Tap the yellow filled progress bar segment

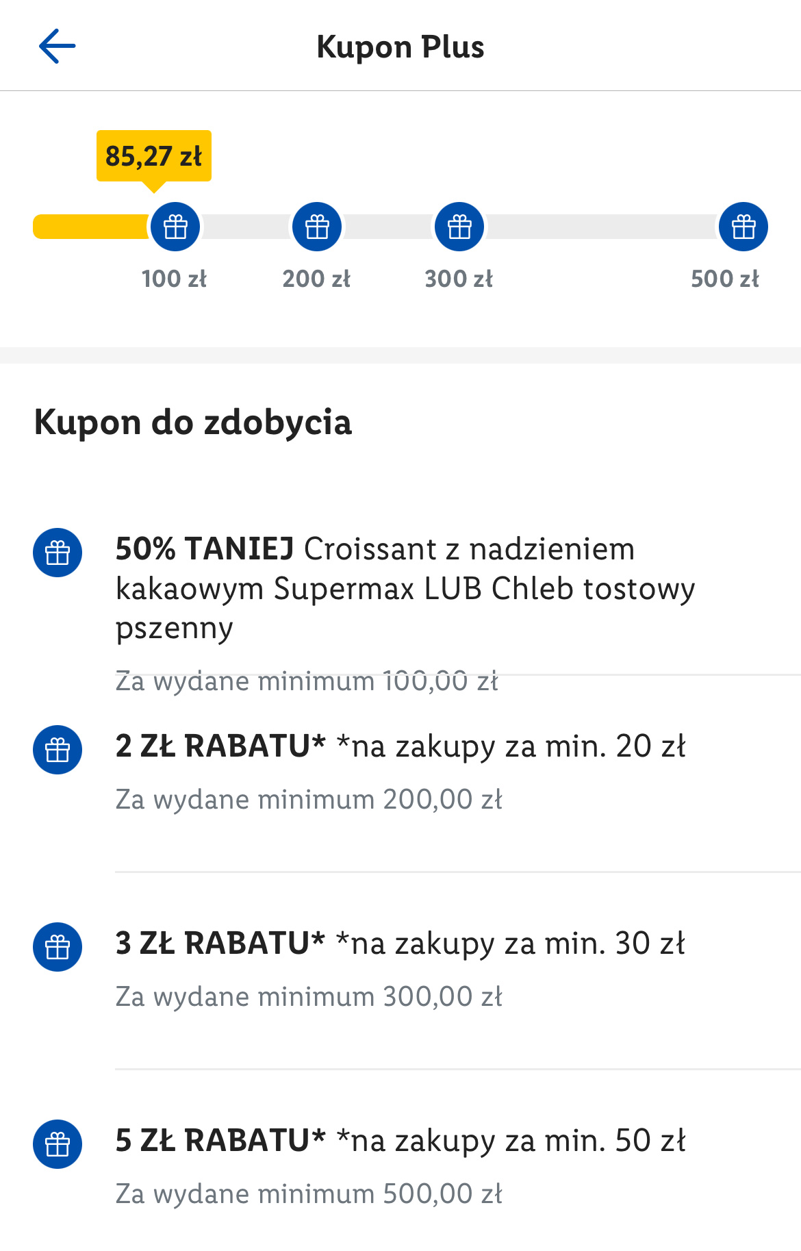(x=90, y=227)
